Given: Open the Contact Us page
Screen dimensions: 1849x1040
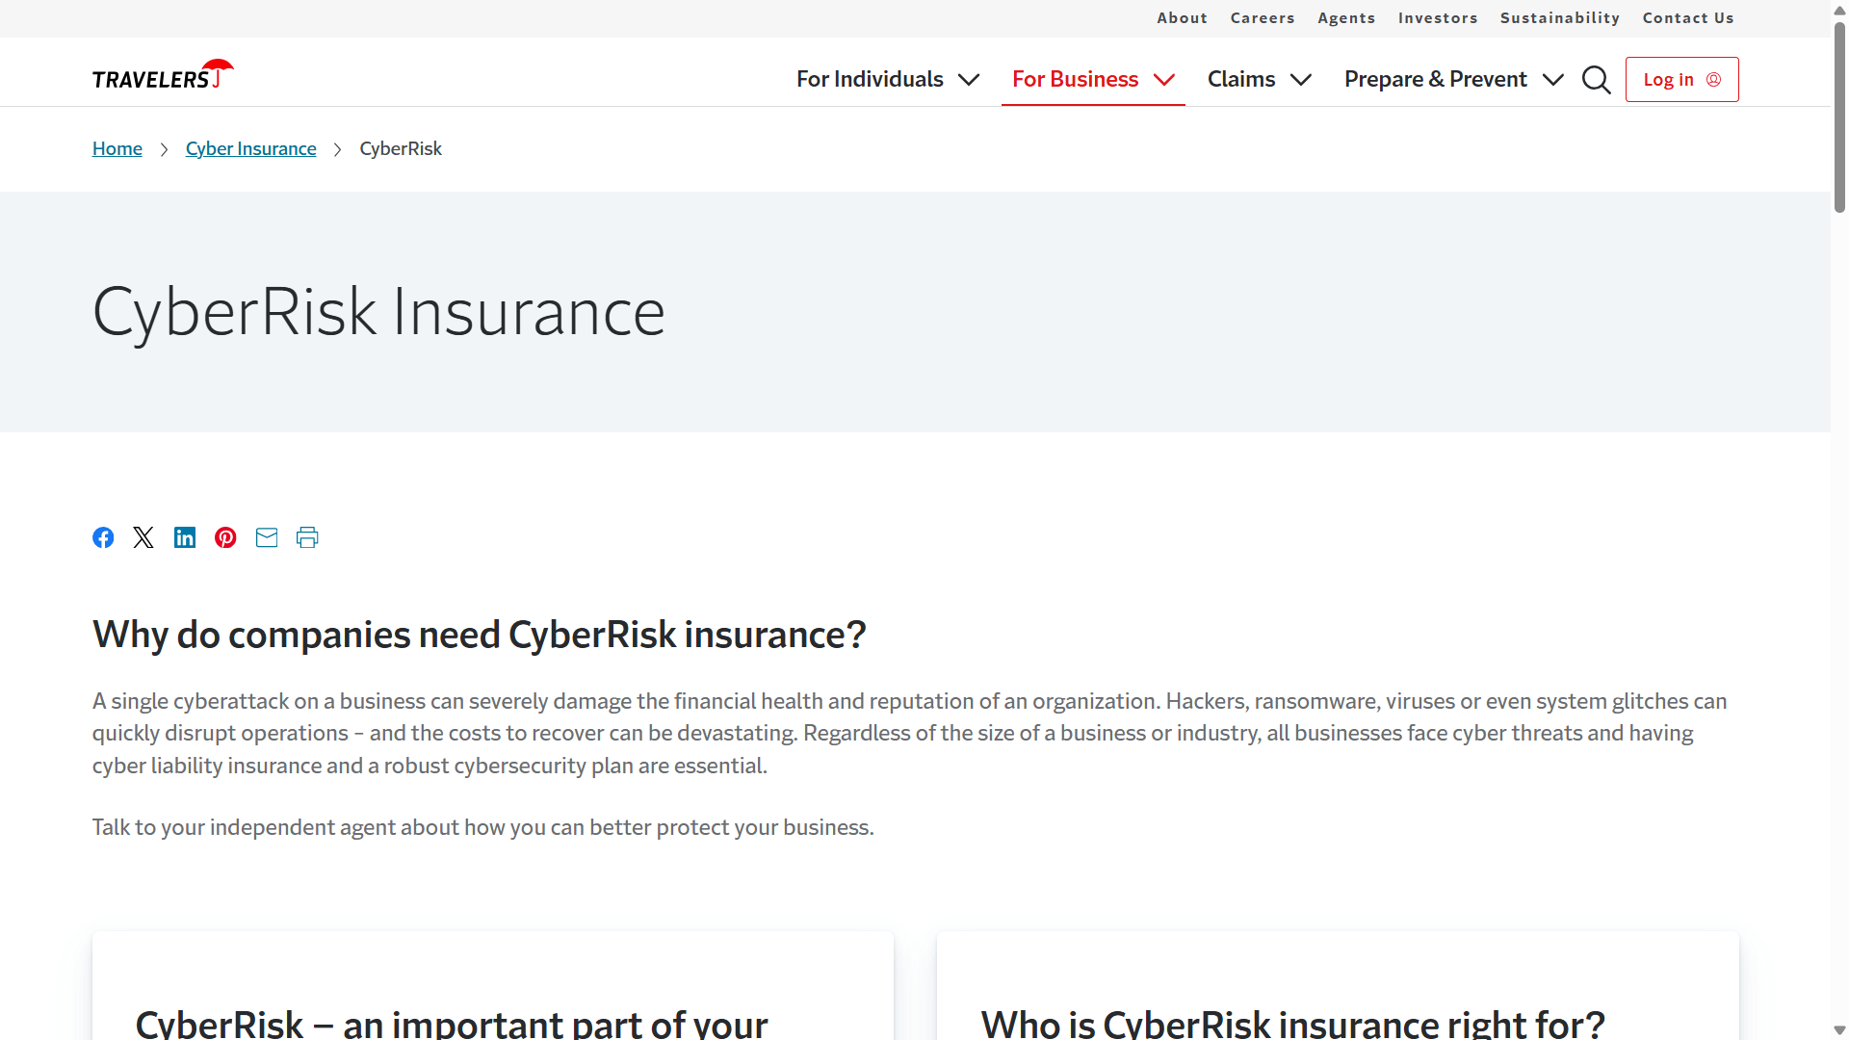Looking at the screenshot, I should pyautogui.click(x=1688, y=18).
